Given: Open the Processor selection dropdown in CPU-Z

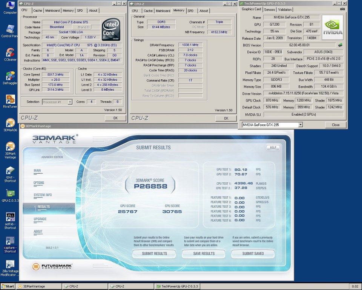Looking at the screenshot, I should 70,102.
